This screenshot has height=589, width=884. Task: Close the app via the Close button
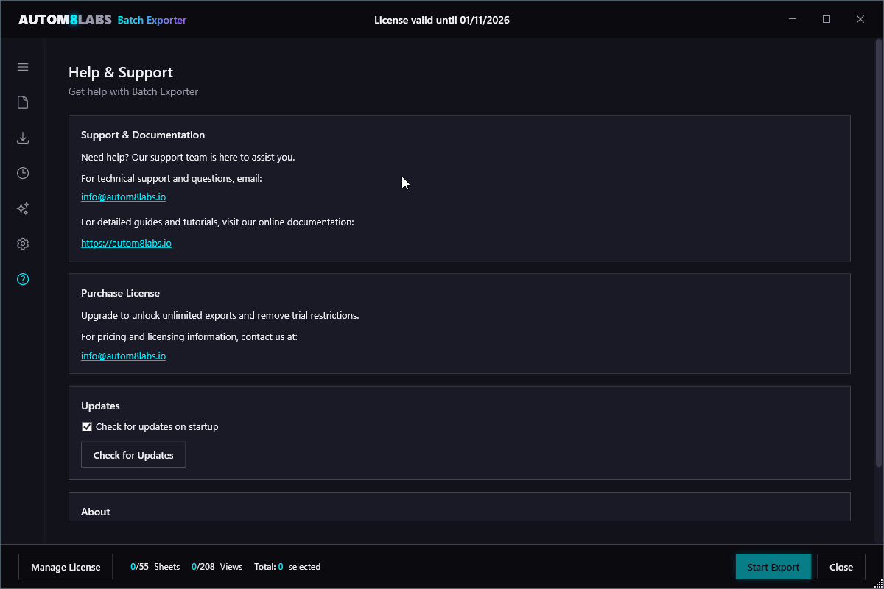(x=841, y=566)
